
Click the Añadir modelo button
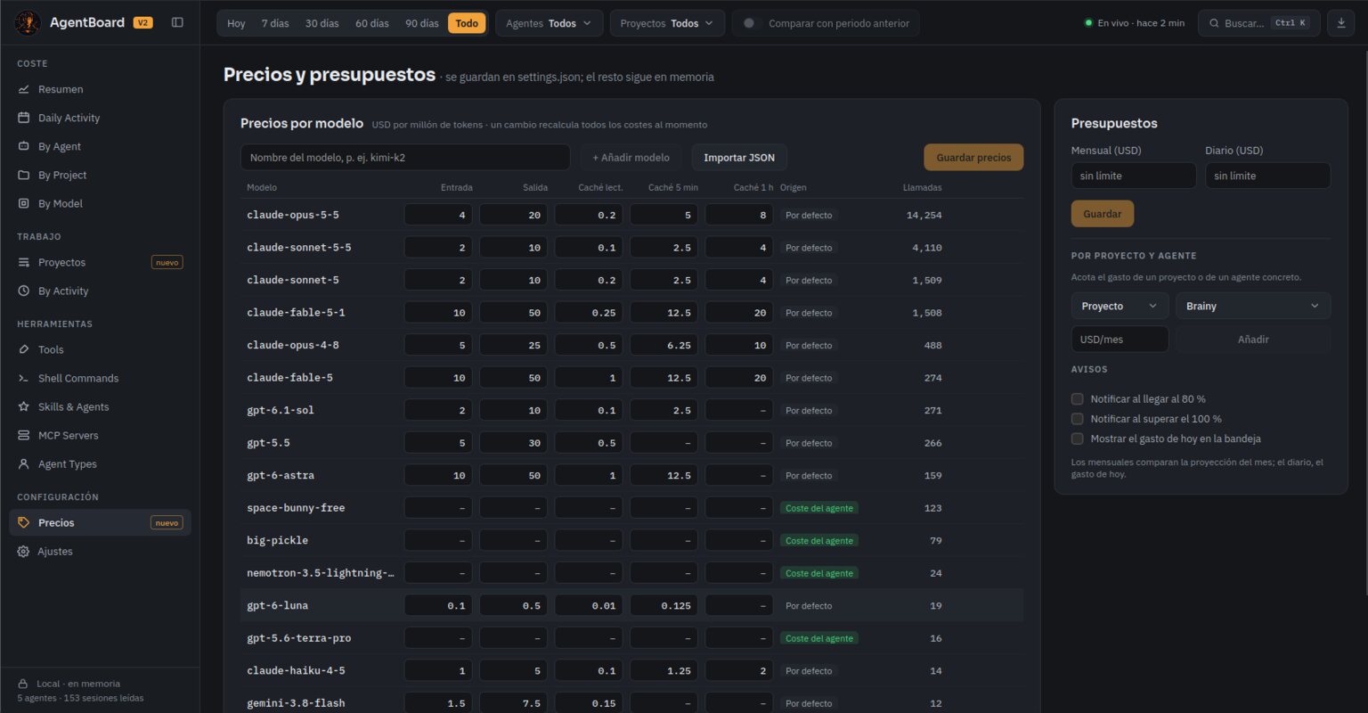[x=631, y=158]
